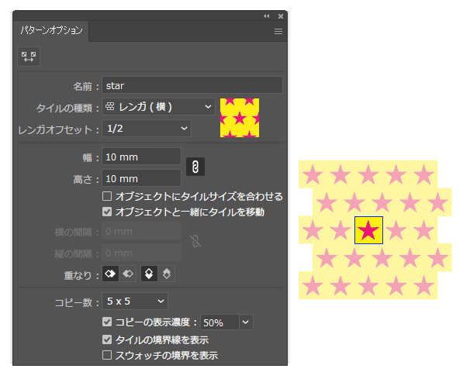Toggle タイルの境界線を表示 checkbox
This screenshot has width=470, height=379.
(108, 339)
